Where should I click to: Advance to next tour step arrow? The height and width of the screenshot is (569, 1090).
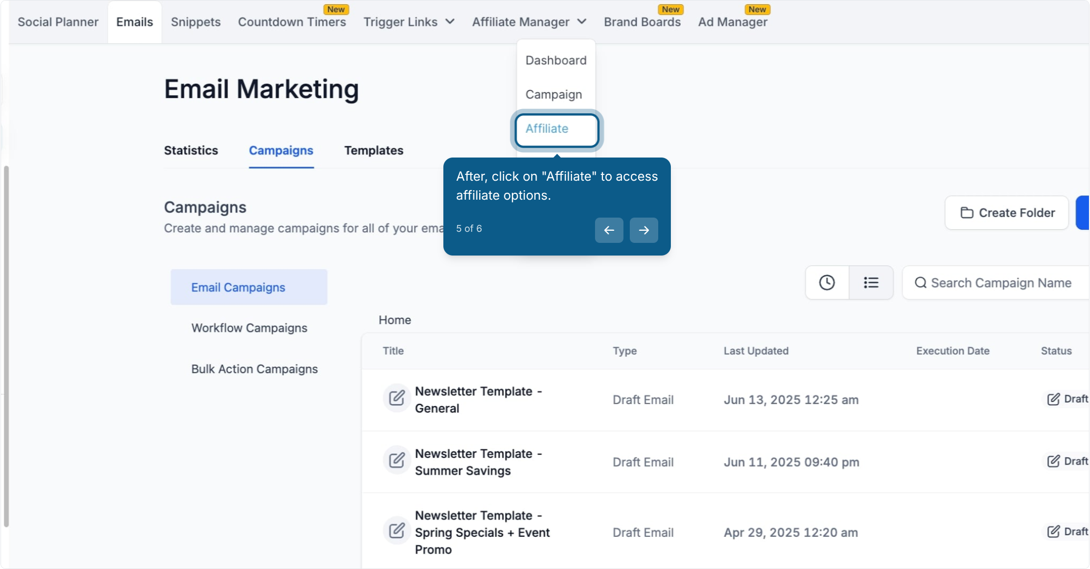click(644, 230)
